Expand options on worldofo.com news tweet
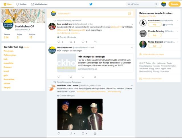The width and height of the screenshot is (182, 138). click(x=132, y=86)
